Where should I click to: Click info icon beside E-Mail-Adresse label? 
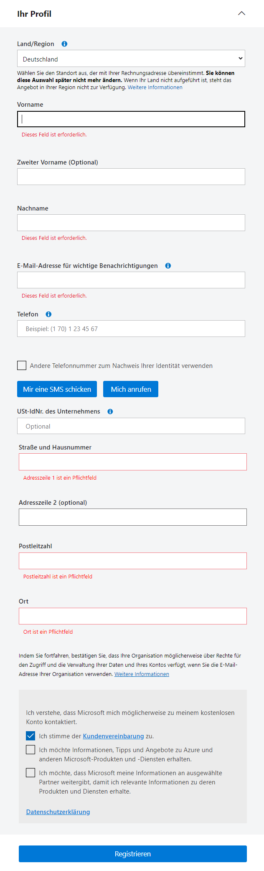point(168,266)
